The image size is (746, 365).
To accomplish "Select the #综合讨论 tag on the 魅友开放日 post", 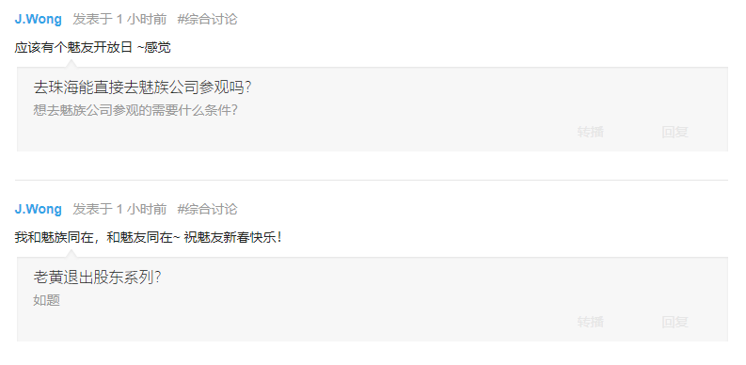I will (x=207, y=20).
